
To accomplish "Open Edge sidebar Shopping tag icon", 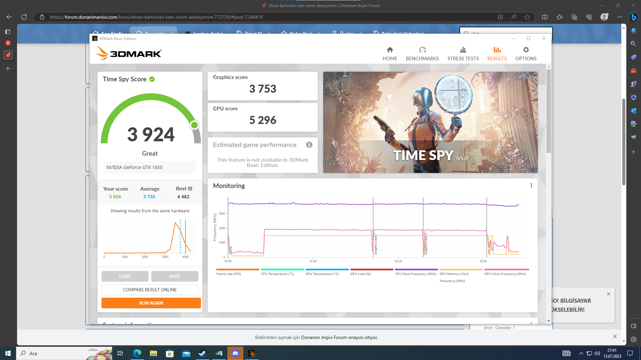I will (633, 57).
